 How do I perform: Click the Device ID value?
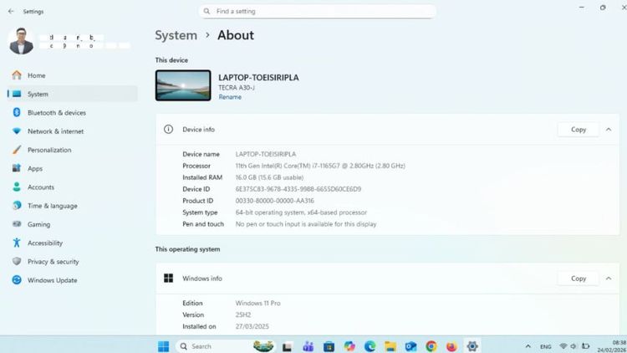click(298, 189)
